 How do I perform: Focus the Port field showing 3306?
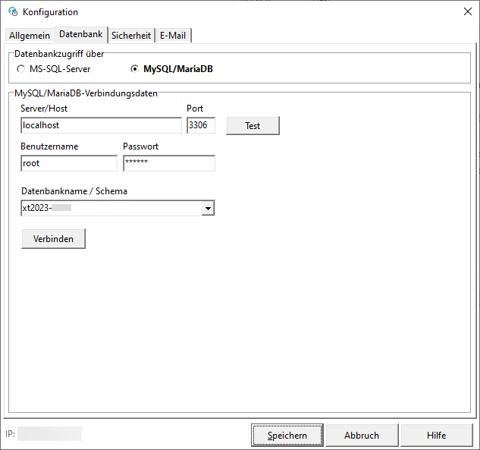(201, 126)
